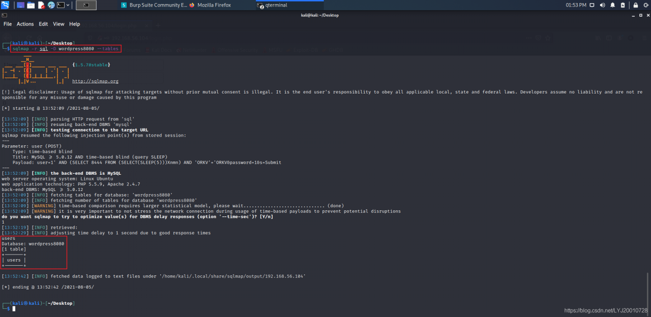This screenshot has width=651, height=317.
Task: Click the Payload line with SLEEP(5)
Action: [x=146, y=163]
